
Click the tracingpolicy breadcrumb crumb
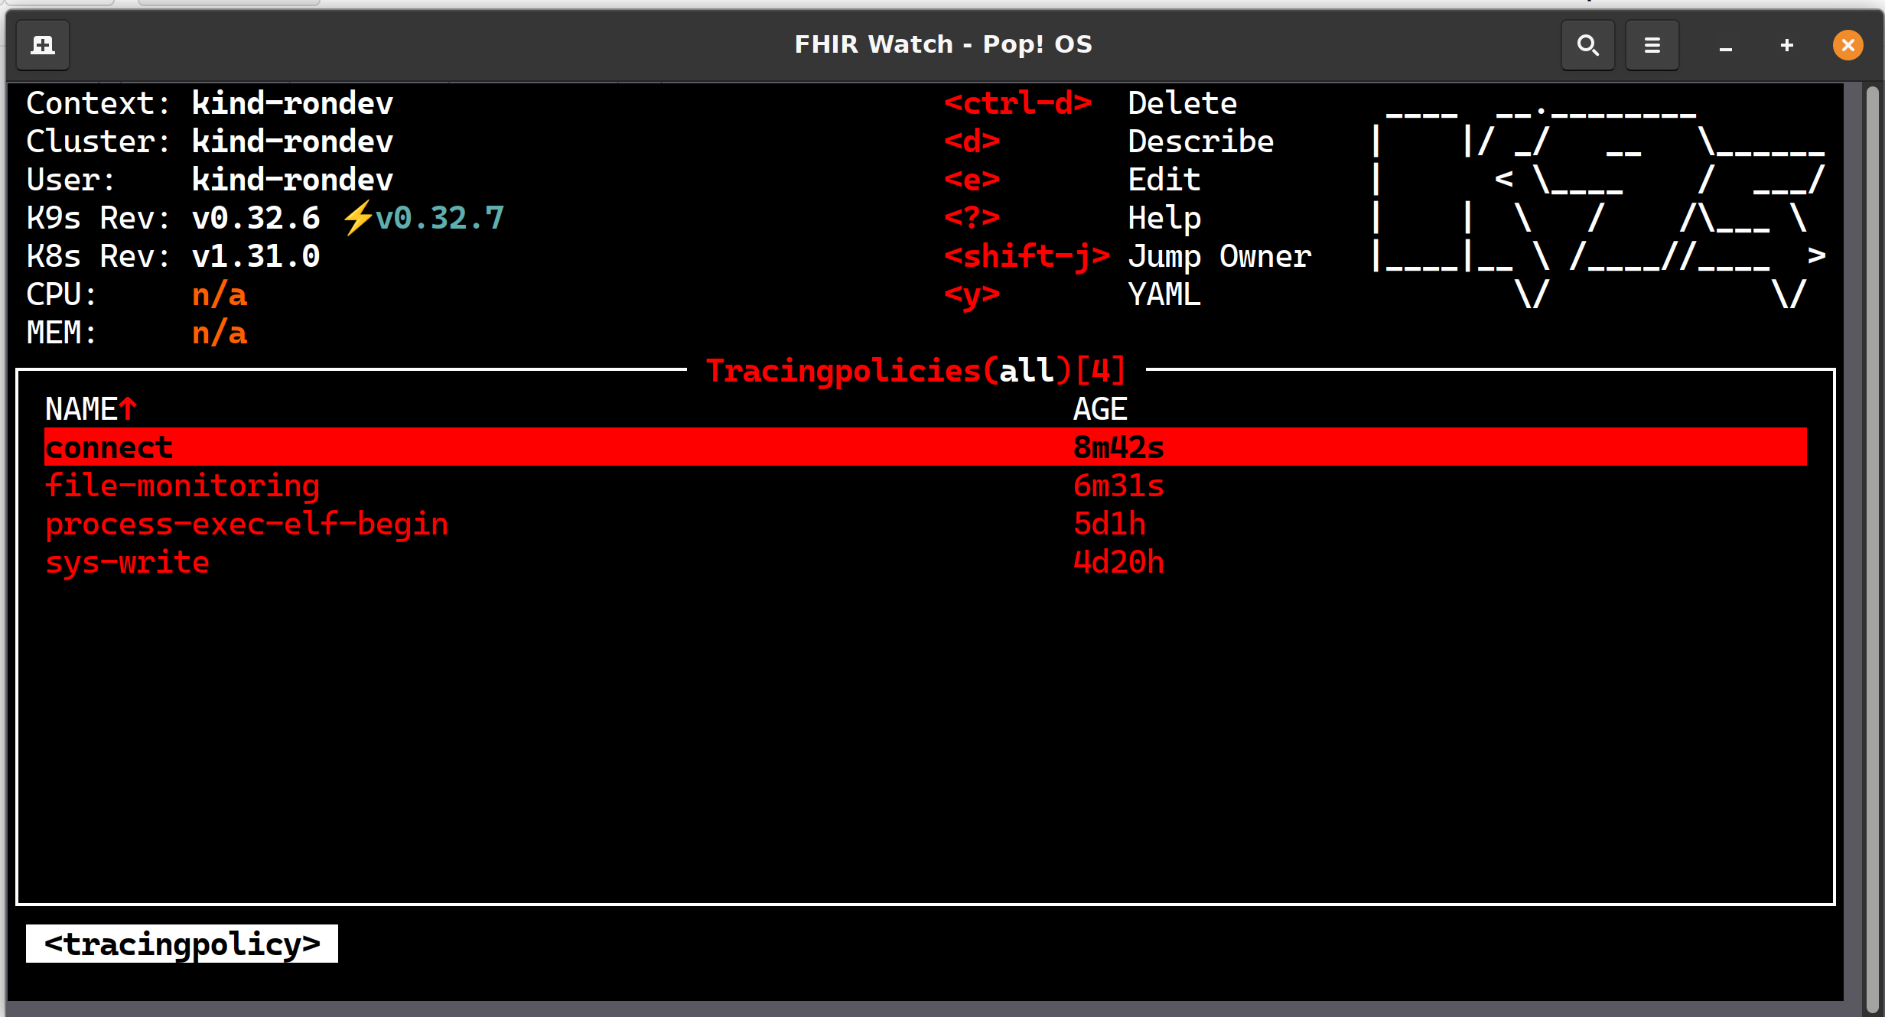coord(182,944)
